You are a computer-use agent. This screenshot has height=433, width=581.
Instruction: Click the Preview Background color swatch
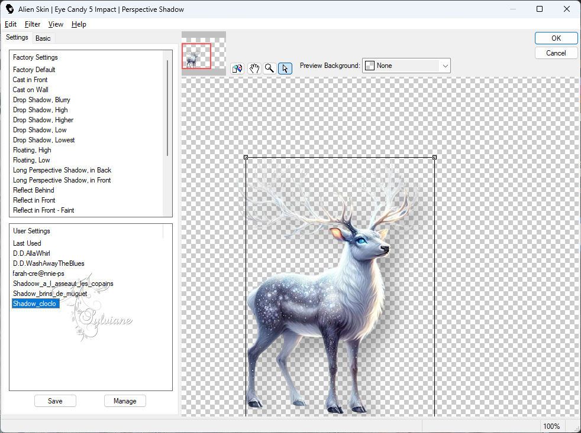click(x=369, y=66)
